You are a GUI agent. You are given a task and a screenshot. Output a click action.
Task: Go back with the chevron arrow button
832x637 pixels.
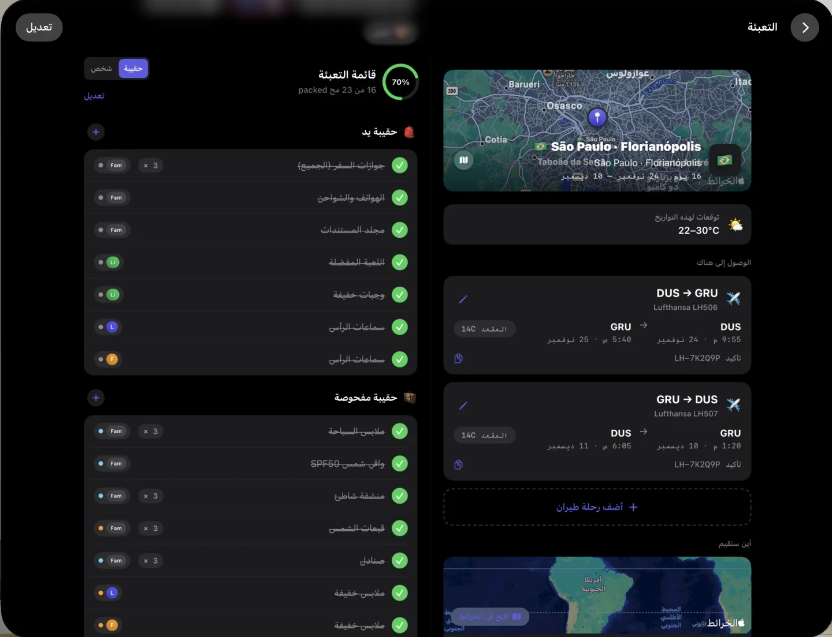point(805,27)
